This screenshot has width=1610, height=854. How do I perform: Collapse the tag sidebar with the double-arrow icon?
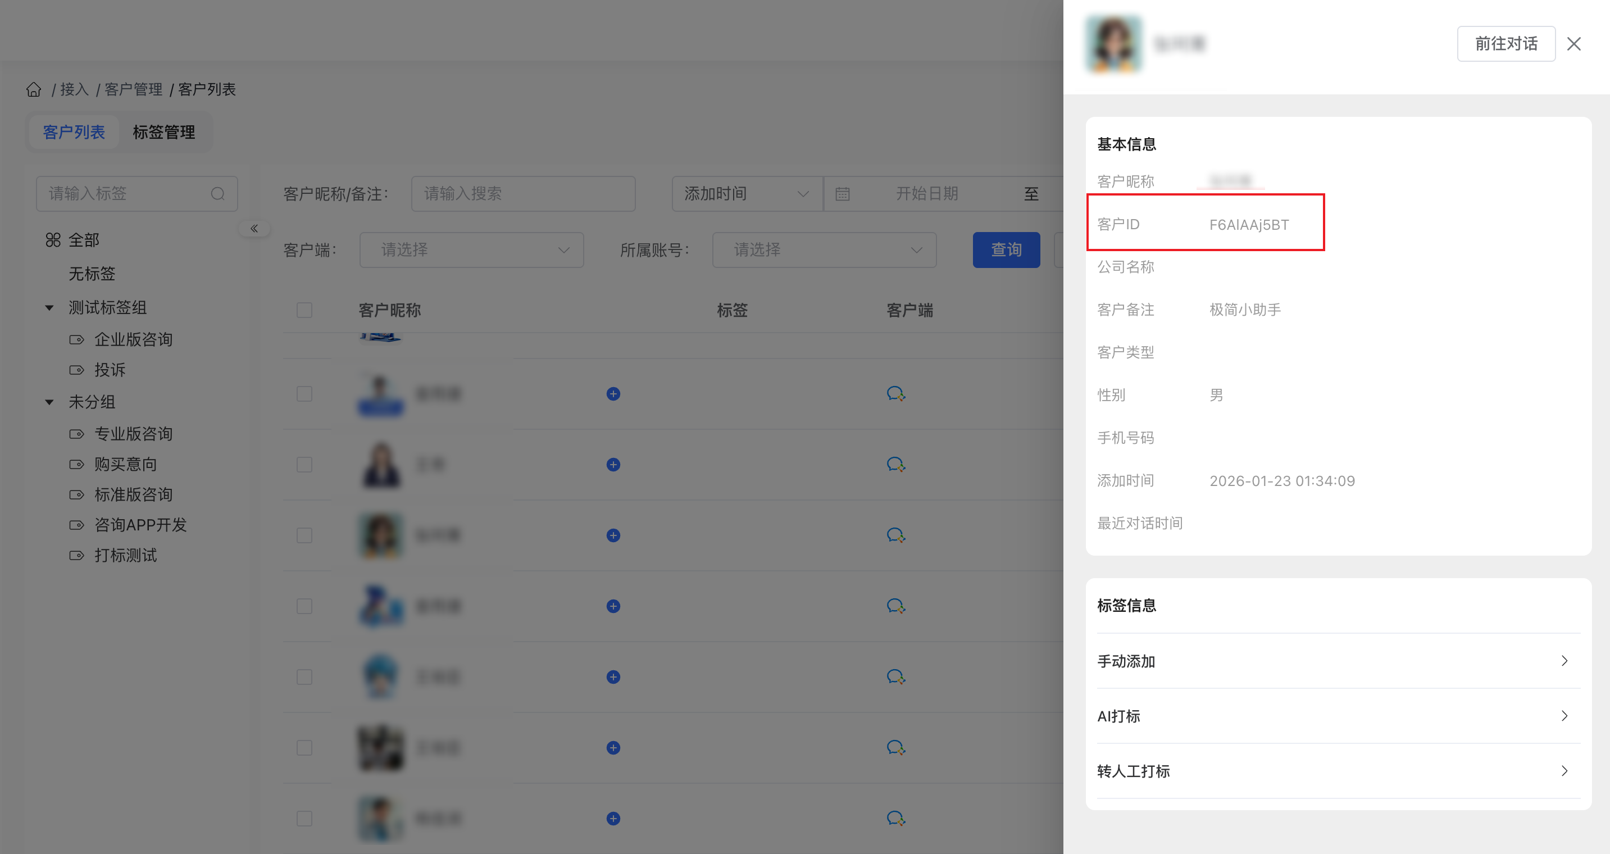[x=254, y=228]
